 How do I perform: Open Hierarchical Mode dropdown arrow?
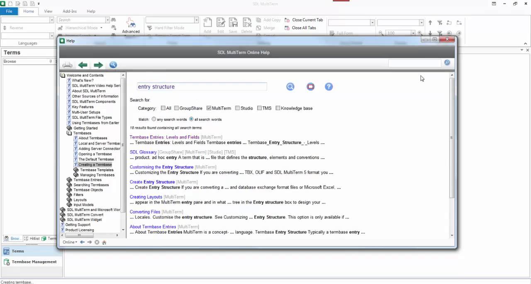(x=101, y=28)
